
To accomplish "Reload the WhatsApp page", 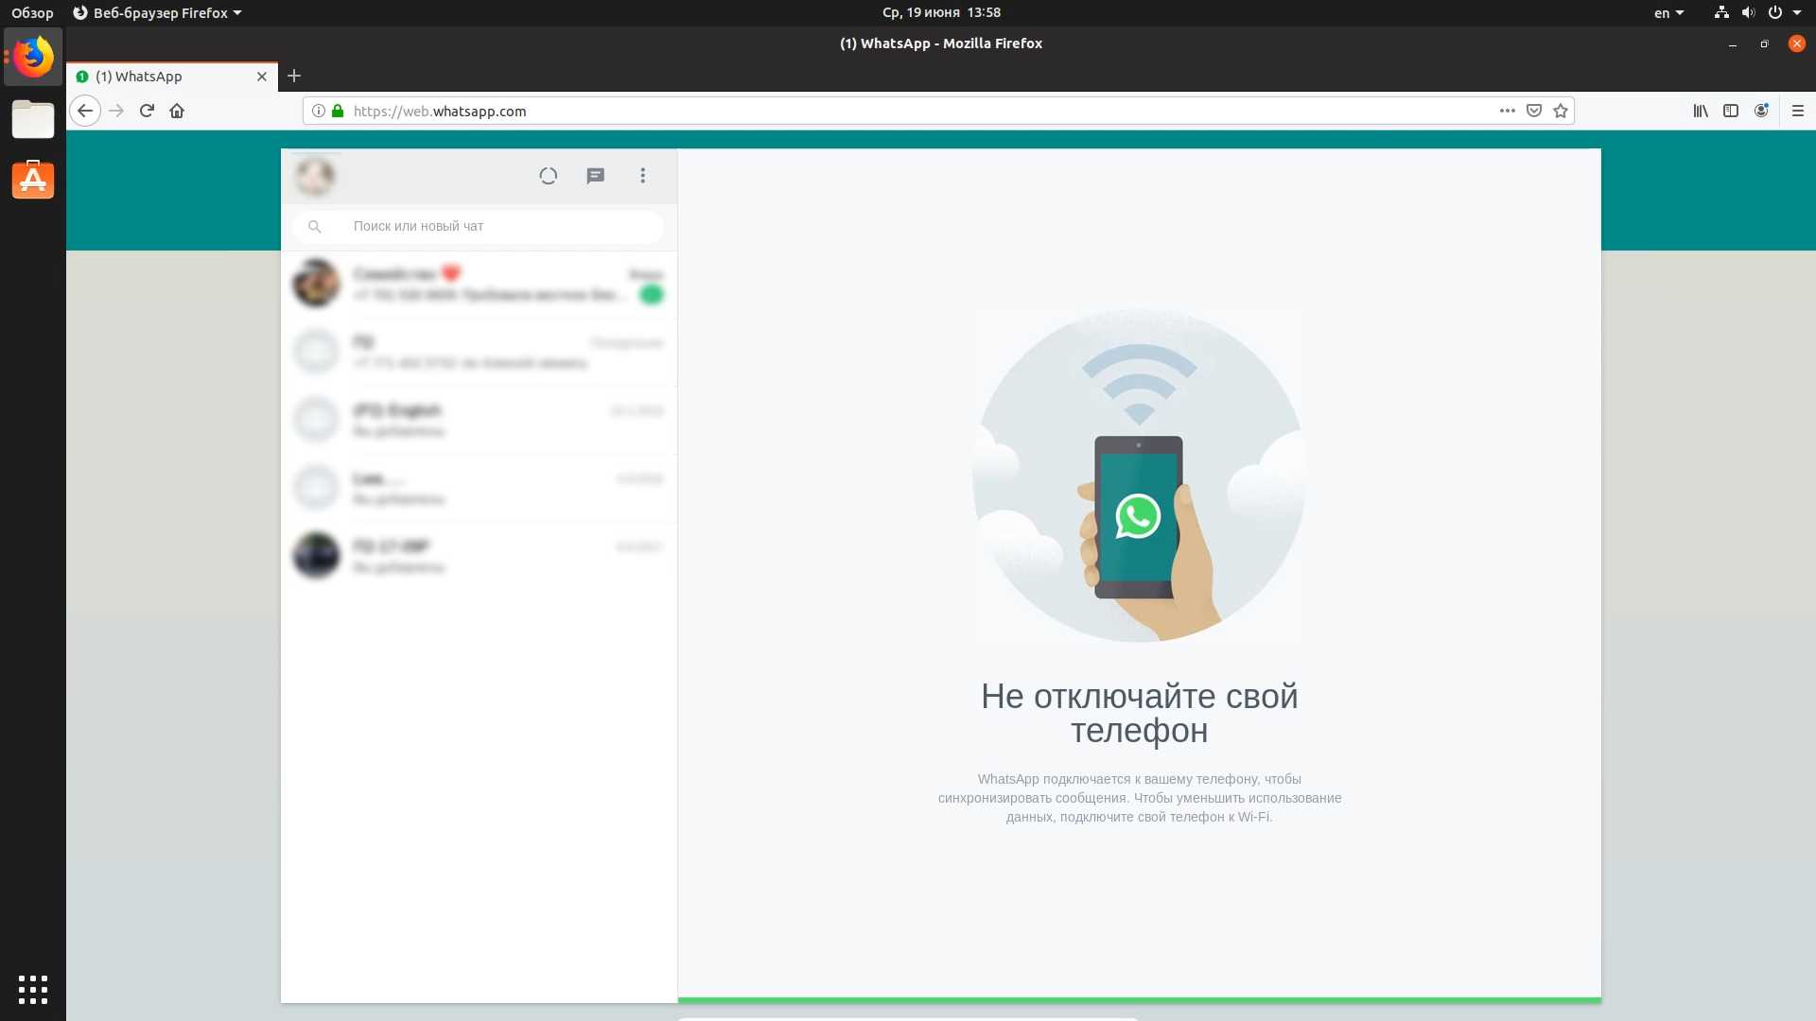I will [x=147, y=111].
